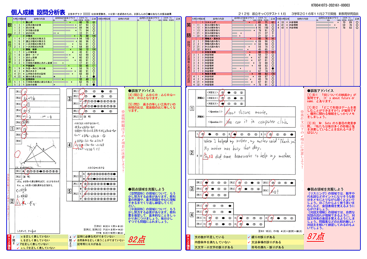Click handwritten answer 'We can it in computer club.'
The height and width of the screenshot is (259, 367).
tap(257, 122)
